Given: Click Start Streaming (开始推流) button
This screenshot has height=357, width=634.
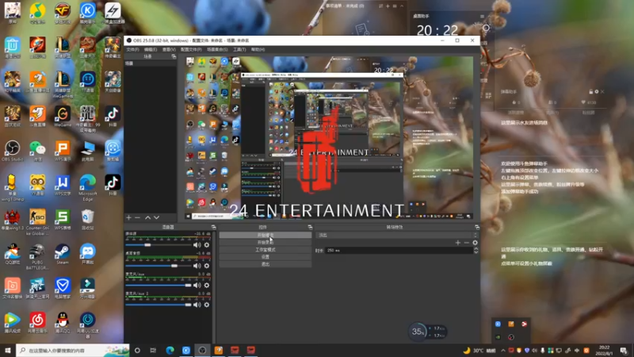Looking at the screenshot, I should coord(265,235).
